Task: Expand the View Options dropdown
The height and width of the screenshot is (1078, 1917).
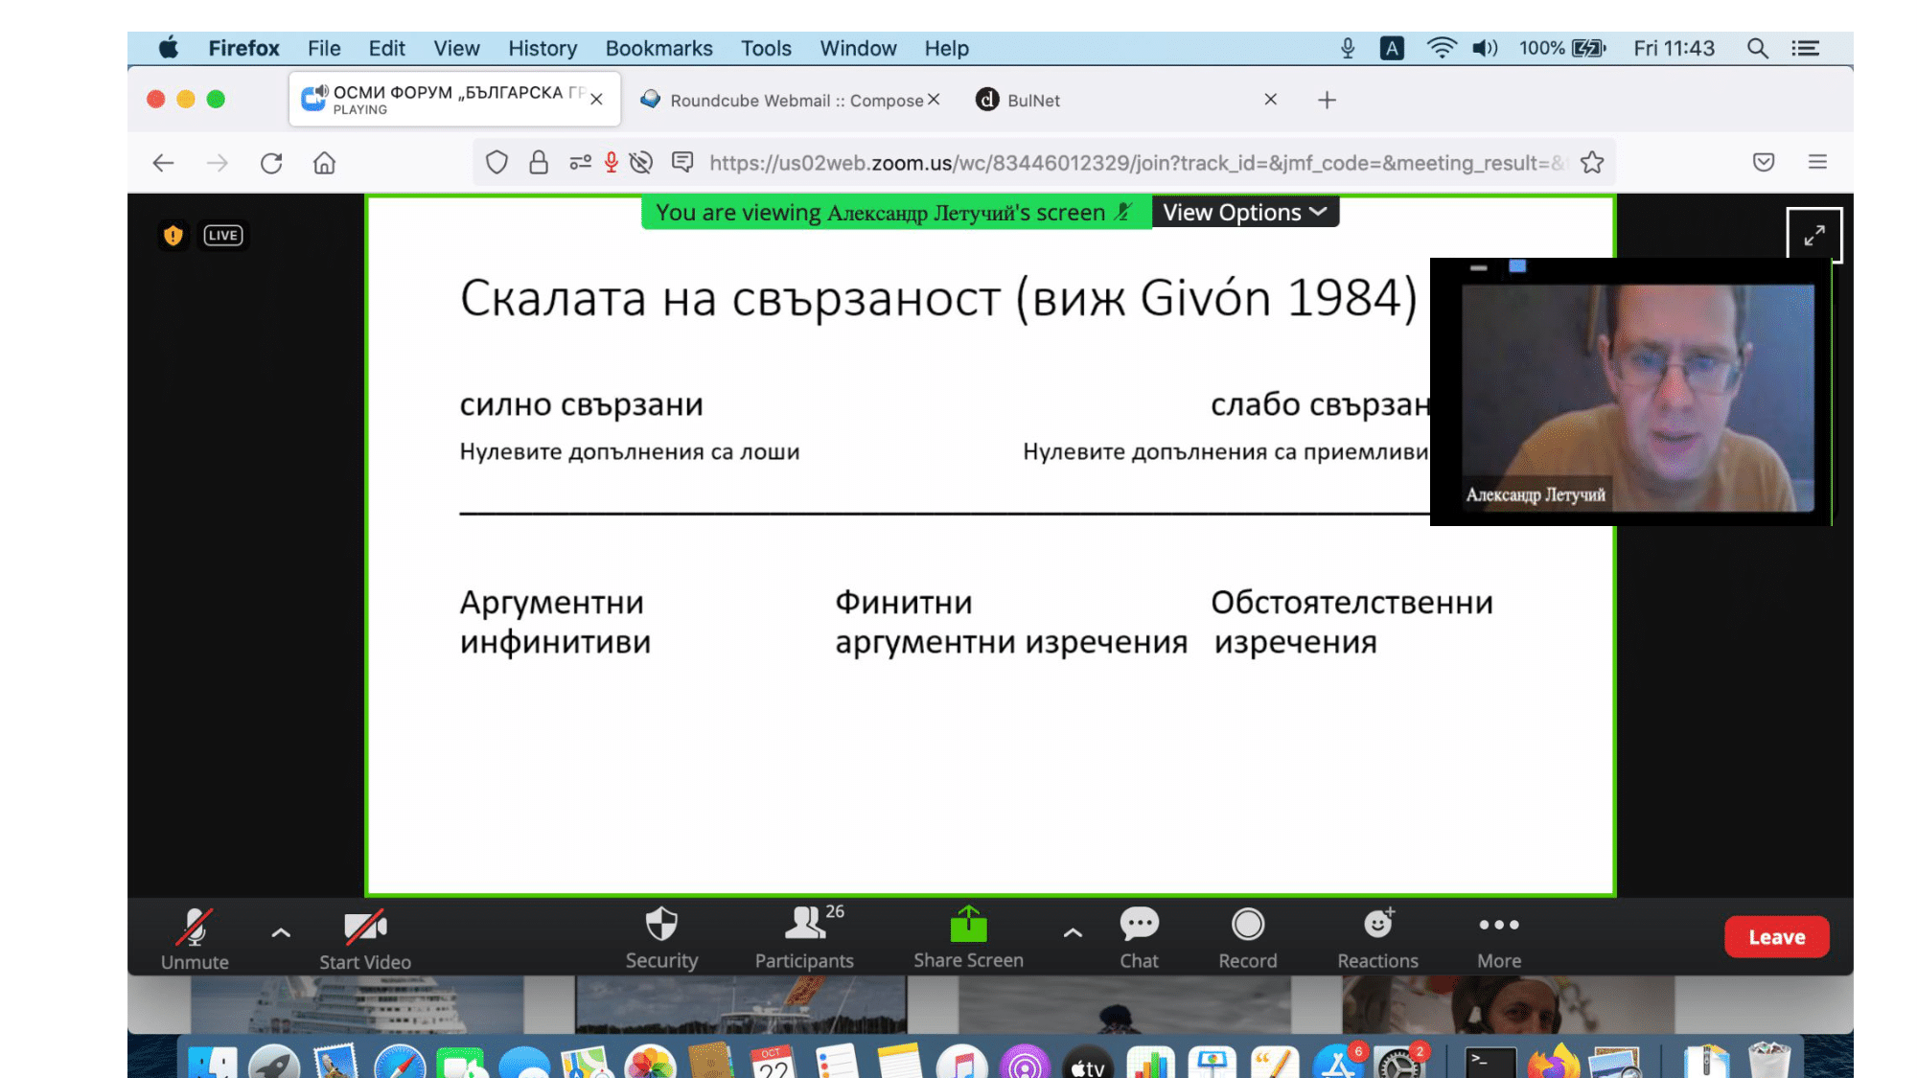Action: click(1244, 213)
